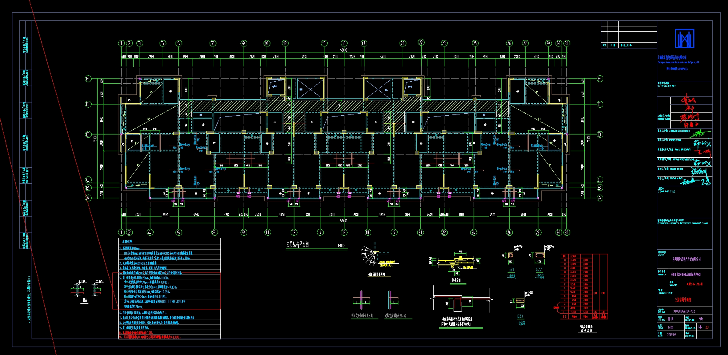Select grid axis bubble 21
The width and height of the screenshot is (728, 355).
click(x=420, y=232)
